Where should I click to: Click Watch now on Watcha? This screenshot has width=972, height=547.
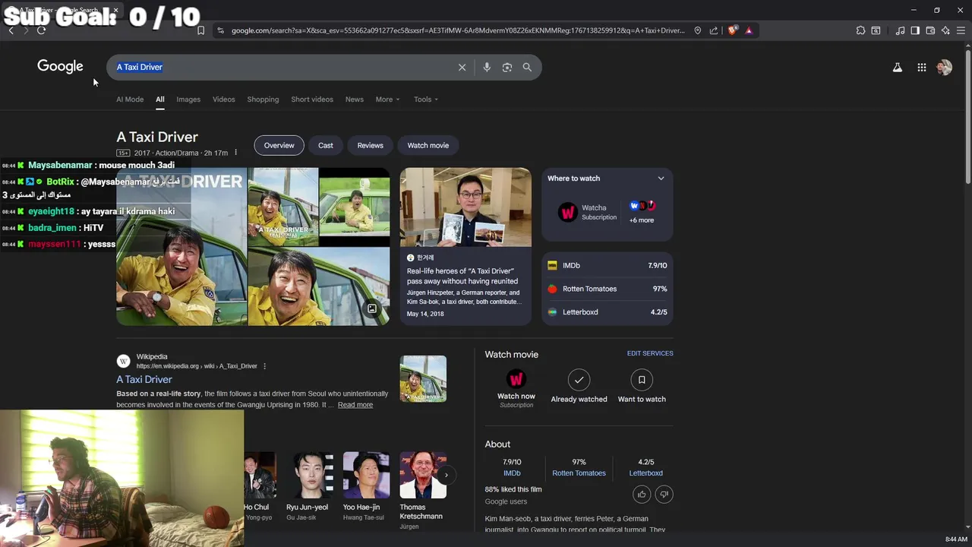(x=516, y=388)
